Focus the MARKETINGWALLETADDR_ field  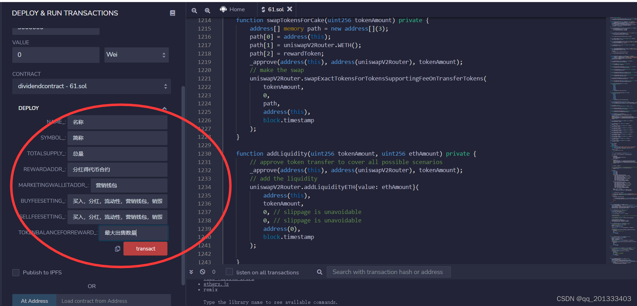point(129,185)
